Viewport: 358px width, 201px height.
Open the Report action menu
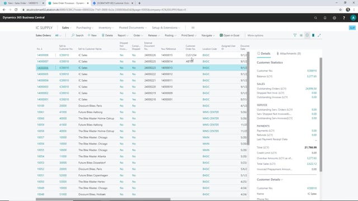point(123,35)
